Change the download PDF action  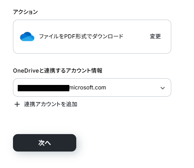[155, 36]
